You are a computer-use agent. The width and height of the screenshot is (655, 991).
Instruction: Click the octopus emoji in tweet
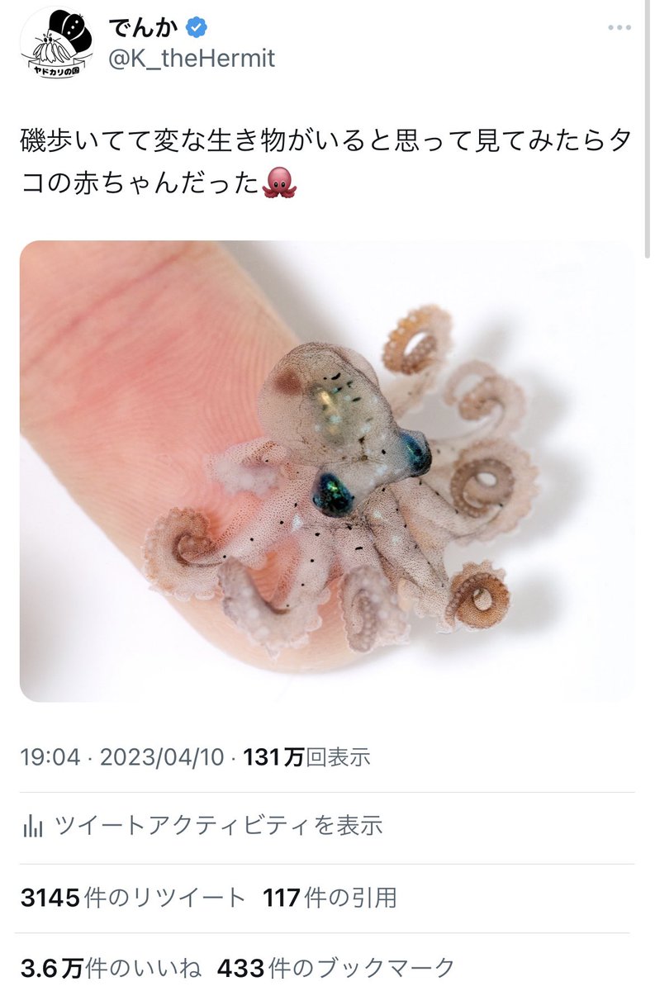(x=278, y=183)
